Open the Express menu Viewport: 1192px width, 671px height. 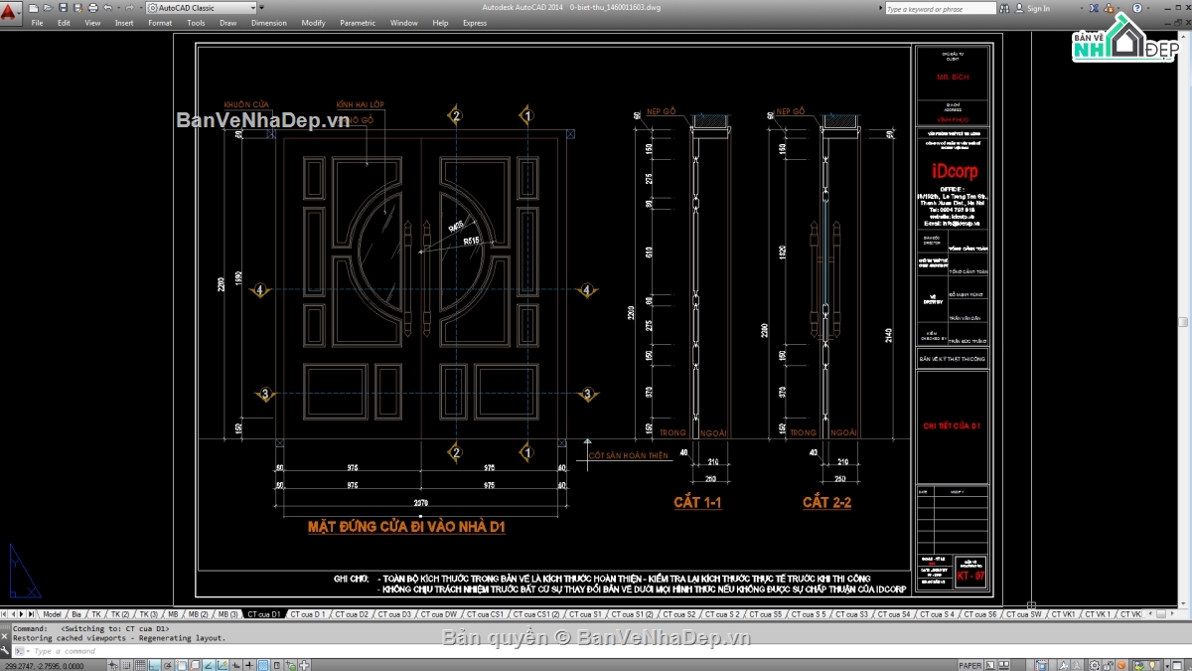(x=475, y=23)
